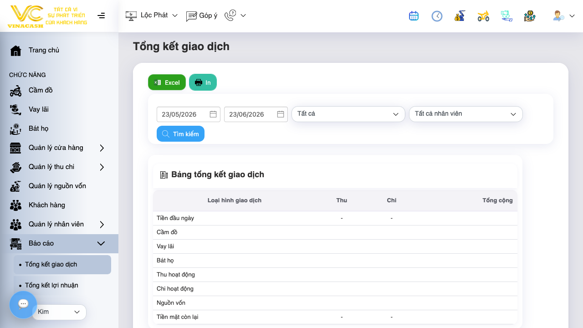Click the hand holding piggy bank icon
The height and width of the screenshot is (328, 583).
pyautogui.click(x=506, y=16)
